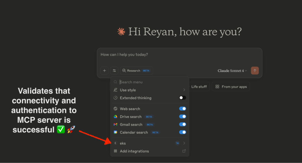Open the eks integration entry
The height and width of the screenshot is (163, 302).
coord(150,143)
